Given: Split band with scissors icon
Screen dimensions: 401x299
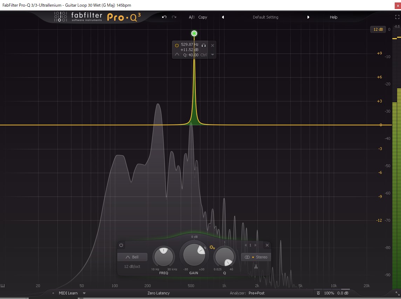Looking at the screenshot, I should (x=256, y=266).
